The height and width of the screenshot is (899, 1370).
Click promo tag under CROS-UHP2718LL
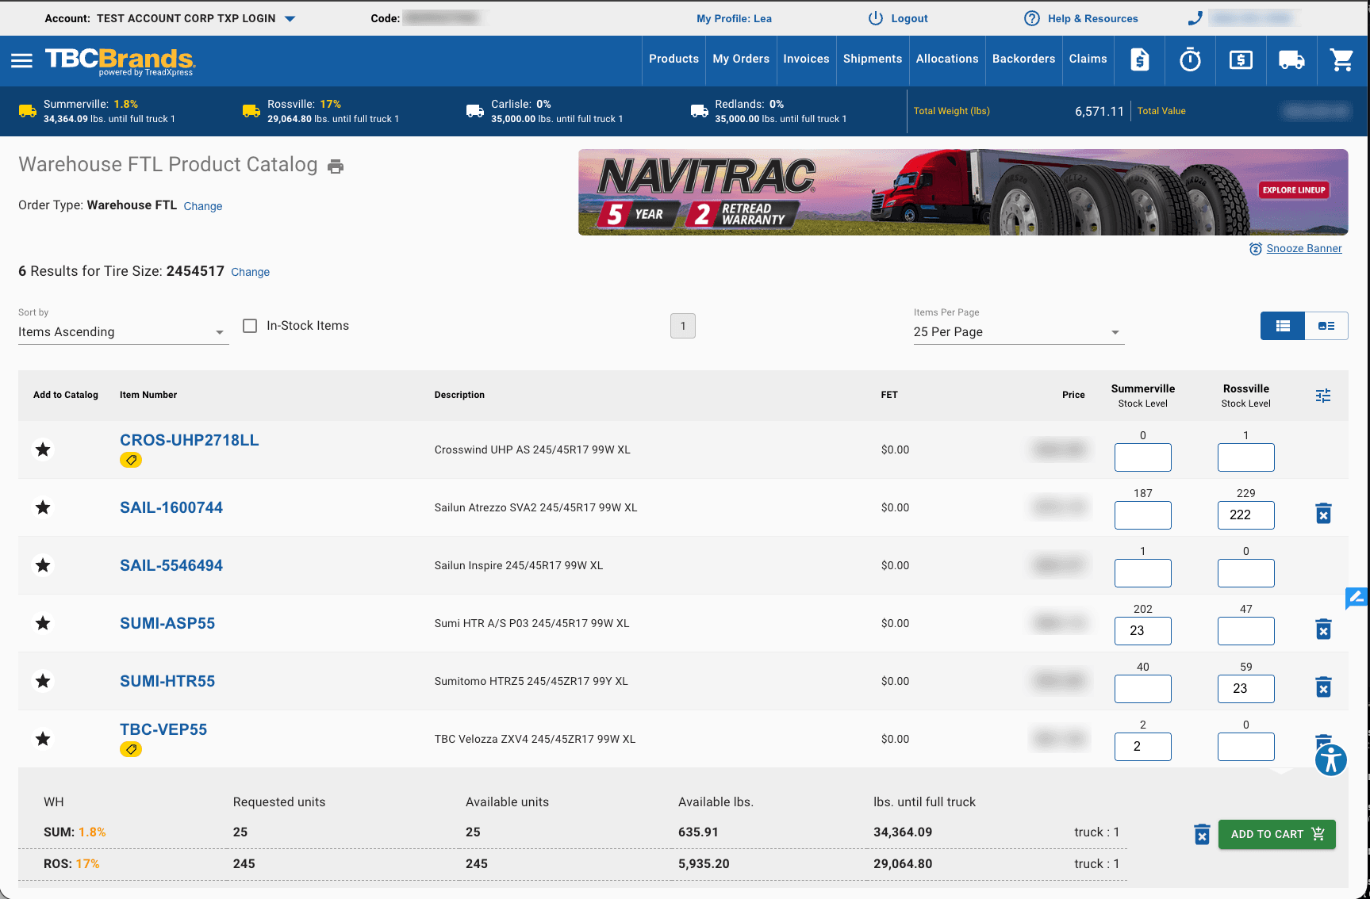(x=131, y=460)
